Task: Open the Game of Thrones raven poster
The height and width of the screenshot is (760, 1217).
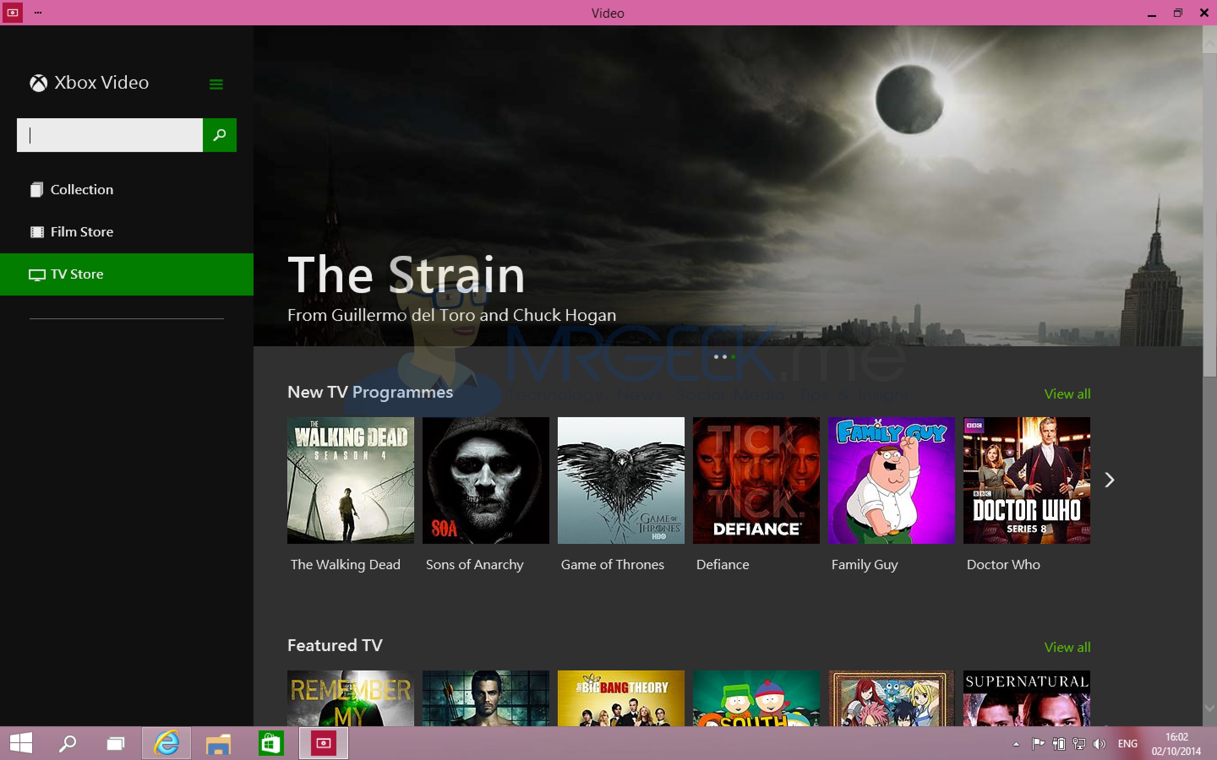Action: [621, 480]
